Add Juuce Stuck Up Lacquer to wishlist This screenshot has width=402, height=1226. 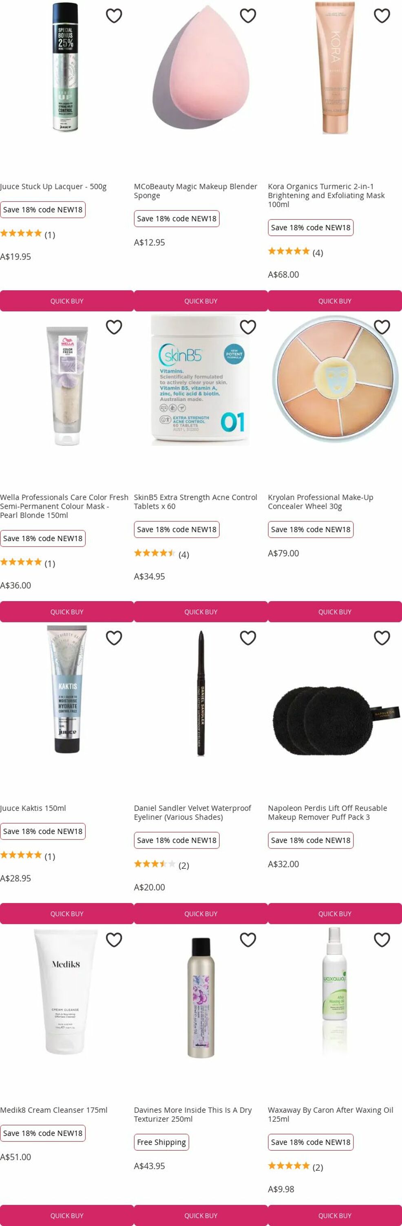tap(114, 16)
